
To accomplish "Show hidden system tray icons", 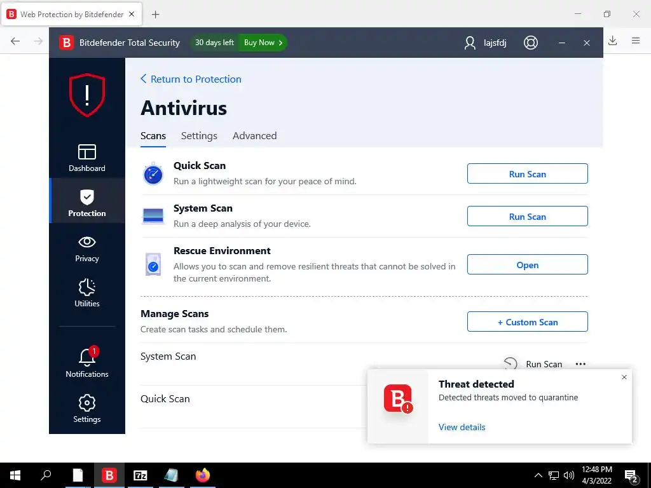I will [x=538, y=475].
